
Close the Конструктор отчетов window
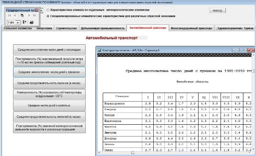click(251, 50)
